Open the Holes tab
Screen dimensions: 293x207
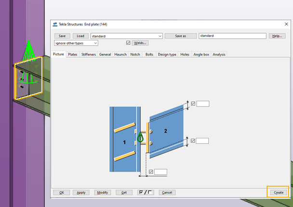(x=185, y=54)
